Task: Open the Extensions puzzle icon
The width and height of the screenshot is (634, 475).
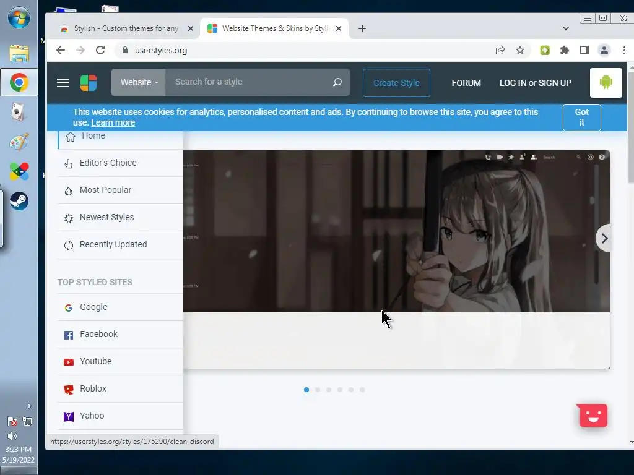Action: 565,50
